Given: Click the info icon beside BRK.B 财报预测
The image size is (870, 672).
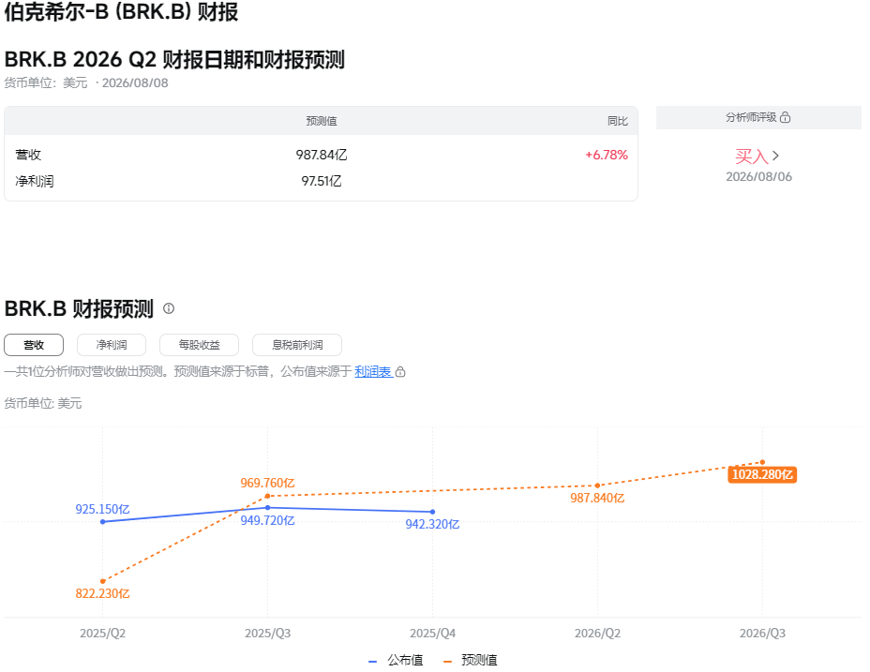Looking at the screenshot, I should [169, 308].
